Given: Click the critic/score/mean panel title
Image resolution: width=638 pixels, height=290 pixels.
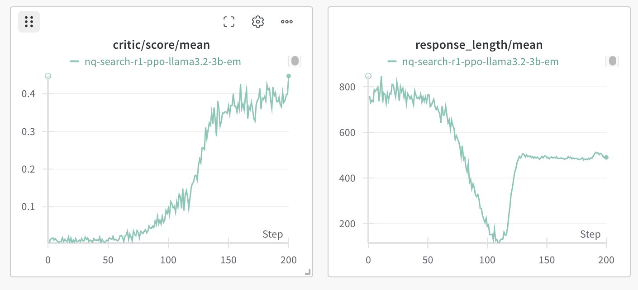Looking at the screenshot, I should (161, 45).
